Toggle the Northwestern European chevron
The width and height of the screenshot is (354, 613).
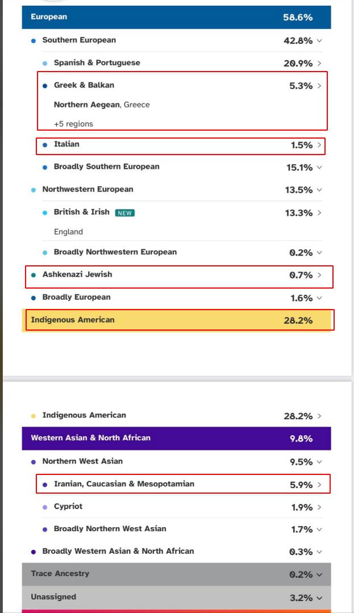coord(319,190)
